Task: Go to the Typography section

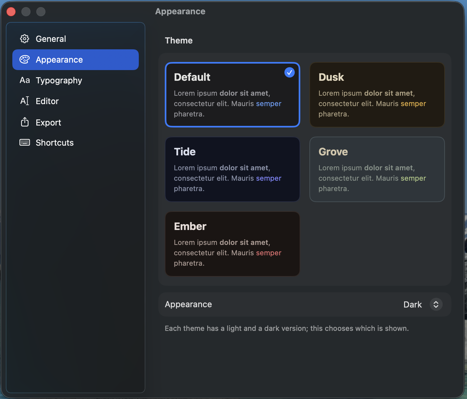Action: tap(76, 80)
